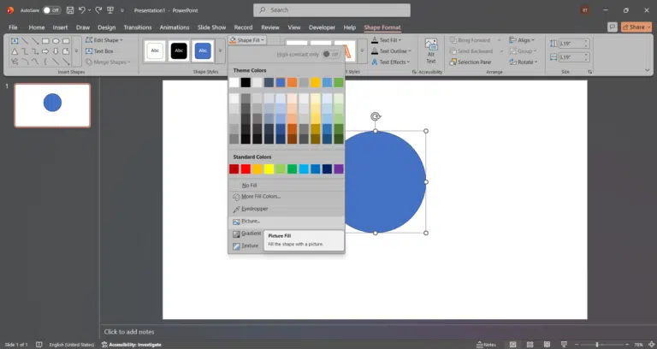The height and width of the screenshot is (349, 657).
Task: Click to add notes area
Action: (x=129, y=331)
